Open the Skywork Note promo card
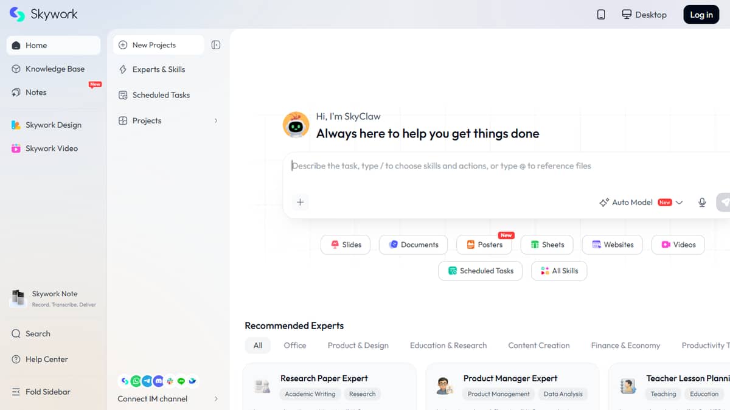Viewport: 730px width, 410px height. [54, 298]
